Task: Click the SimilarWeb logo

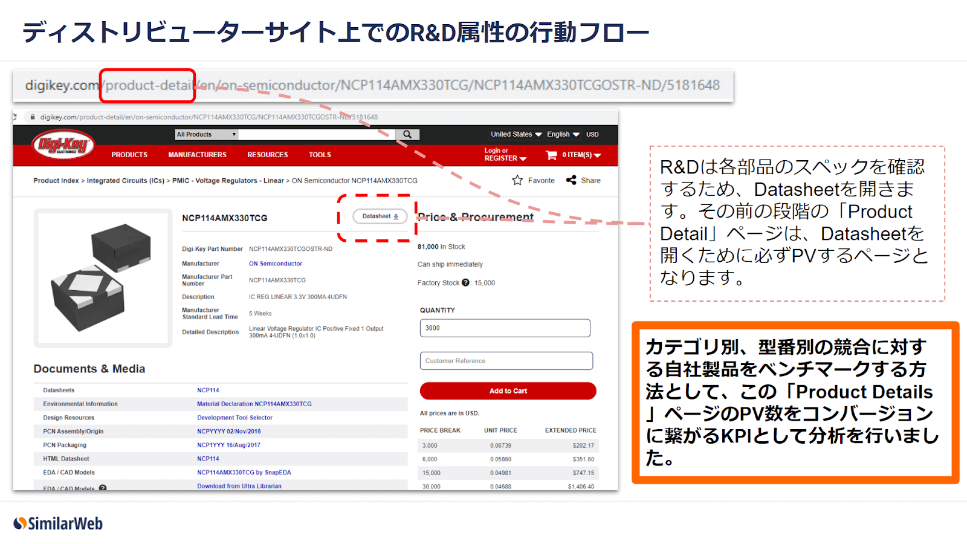Action: (x=59, y=523)
